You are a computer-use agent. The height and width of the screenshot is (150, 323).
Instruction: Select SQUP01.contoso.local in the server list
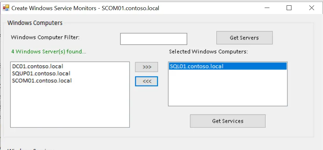pyautogui.click(x=41, y=73)
